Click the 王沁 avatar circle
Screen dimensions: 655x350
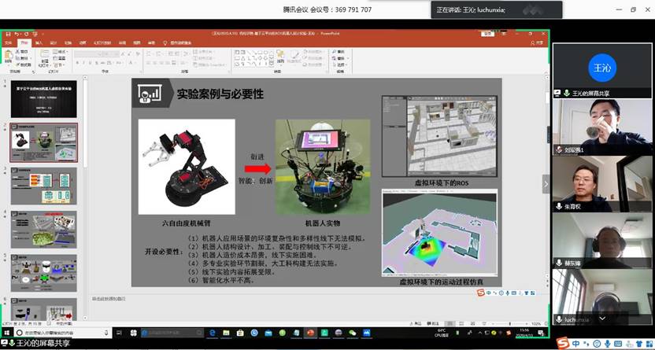[601, 68]
